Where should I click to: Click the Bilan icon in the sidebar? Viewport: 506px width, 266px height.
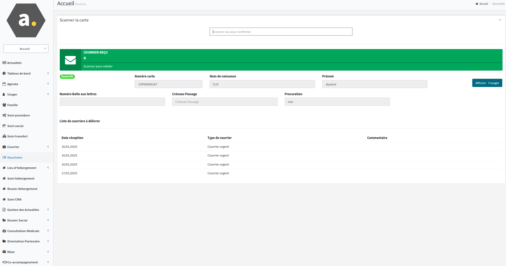click(x=4, y=251)
